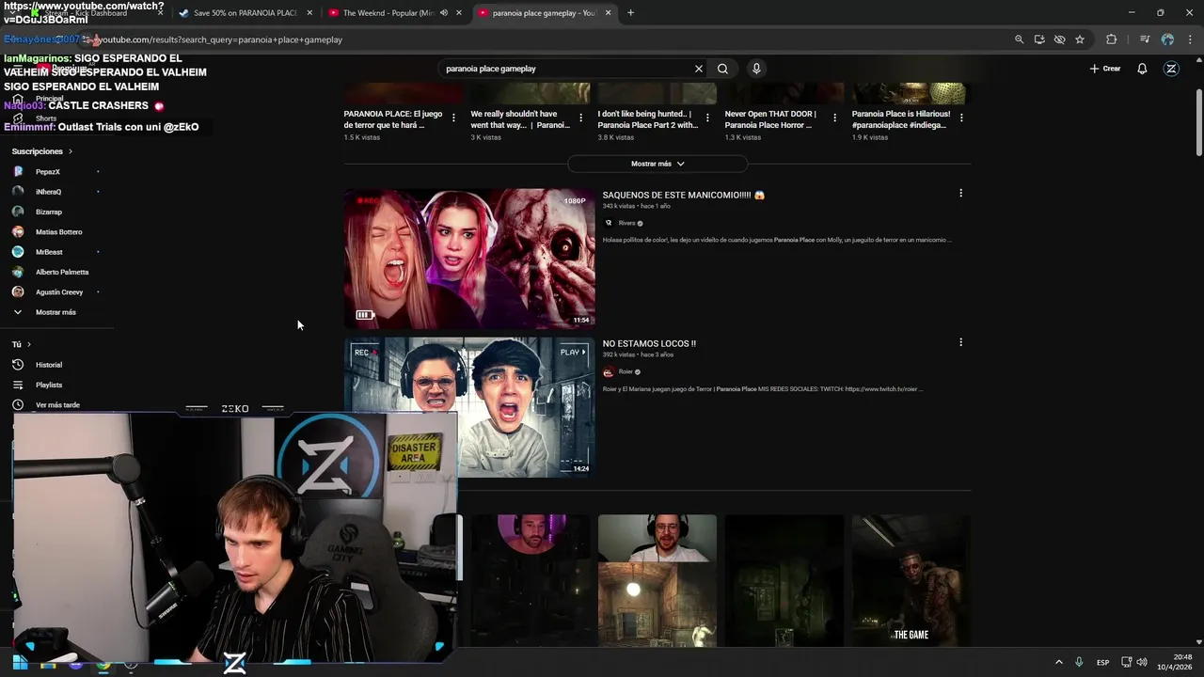
Task: Open options for the 'PARANOIA PLACE: El juego' short
Action: [x=453, y=118]
